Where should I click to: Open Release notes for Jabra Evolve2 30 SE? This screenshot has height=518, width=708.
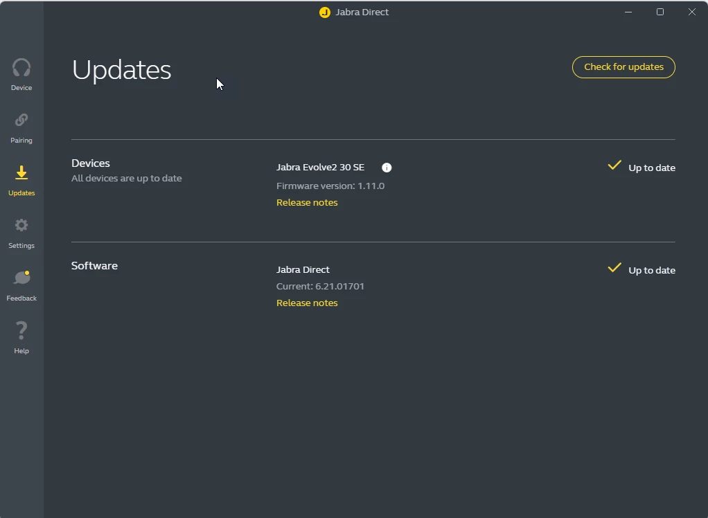click(307, 203)
